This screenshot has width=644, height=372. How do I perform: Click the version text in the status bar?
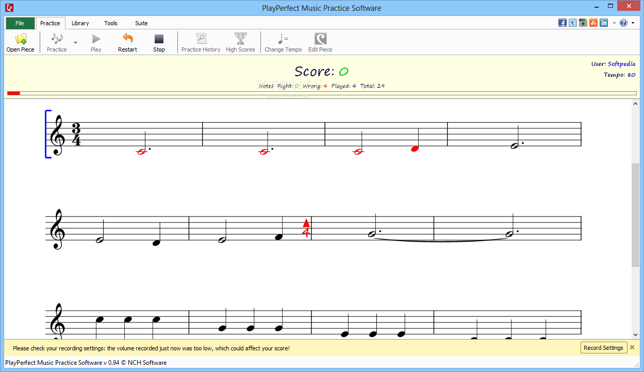(x=86, y=363)
